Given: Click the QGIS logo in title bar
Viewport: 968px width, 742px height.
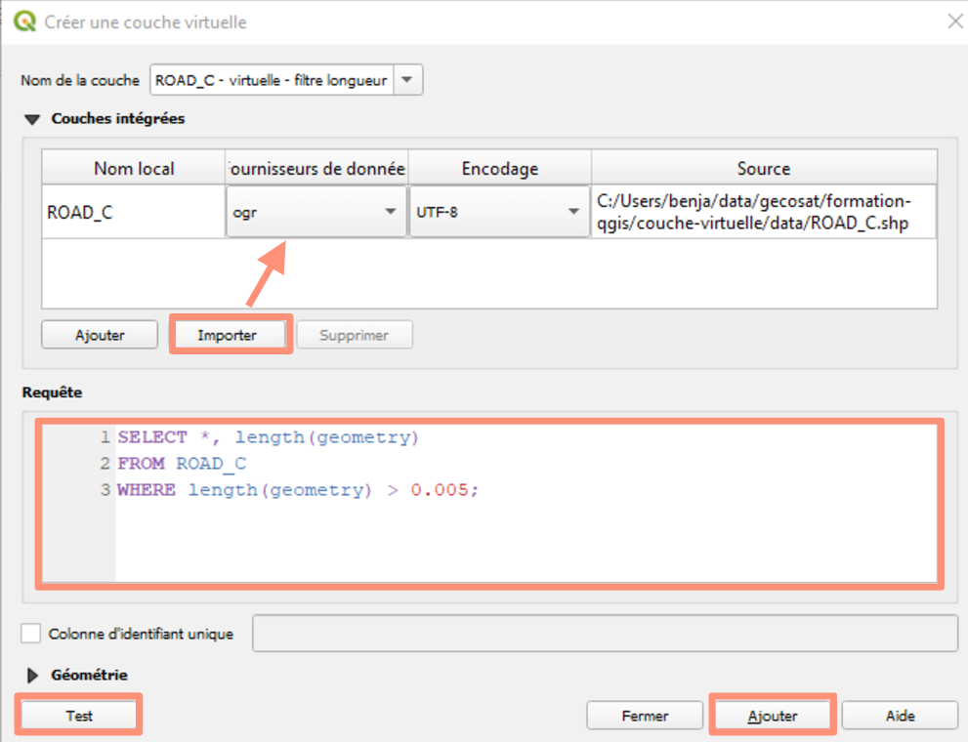Looking at the screenshot, I should [x=24, y=21].
